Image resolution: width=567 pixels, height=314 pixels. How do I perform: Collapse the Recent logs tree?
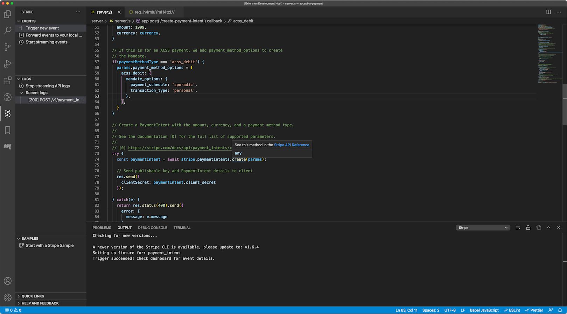pyautogui.click(x=22, y=93)
